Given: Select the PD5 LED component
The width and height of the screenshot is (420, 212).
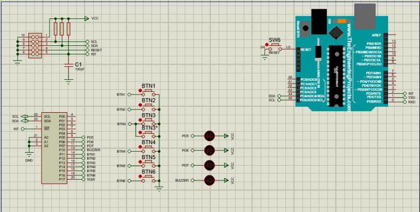Looking at the screenshot, I should point(209,136).
